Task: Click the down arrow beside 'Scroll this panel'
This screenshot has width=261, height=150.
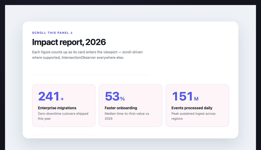Action: [71, 33]
